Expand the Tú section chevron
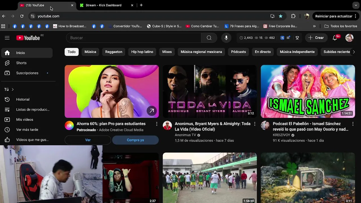 (13, 89)
